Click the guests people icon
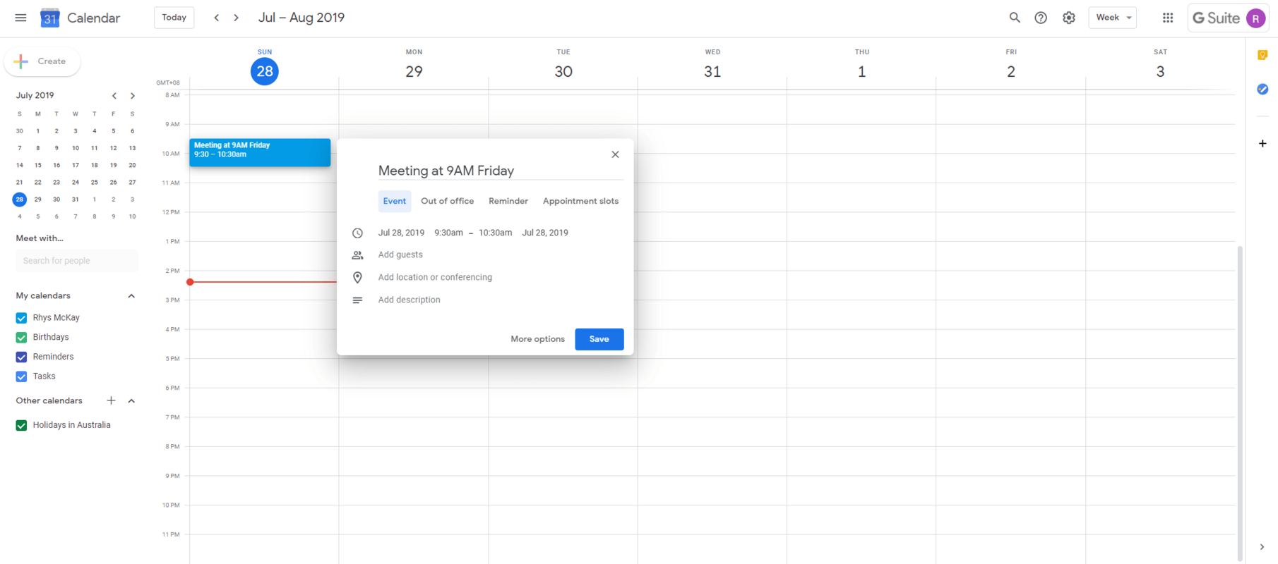 [x=357, y=255]
